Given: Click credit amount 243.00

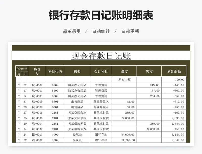Looking at the screenshot, I should pyautogui.click(x=149, y=85).
